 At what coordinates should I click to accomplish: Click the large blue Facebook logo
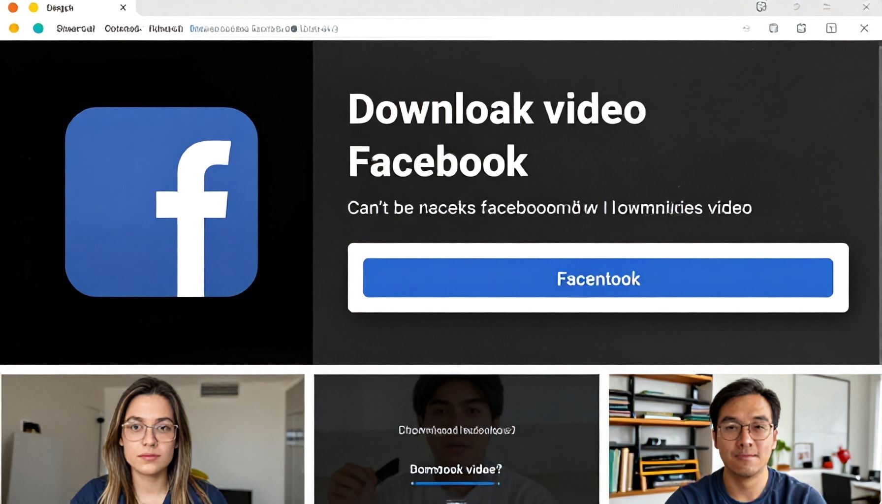[x=161, y=202]
